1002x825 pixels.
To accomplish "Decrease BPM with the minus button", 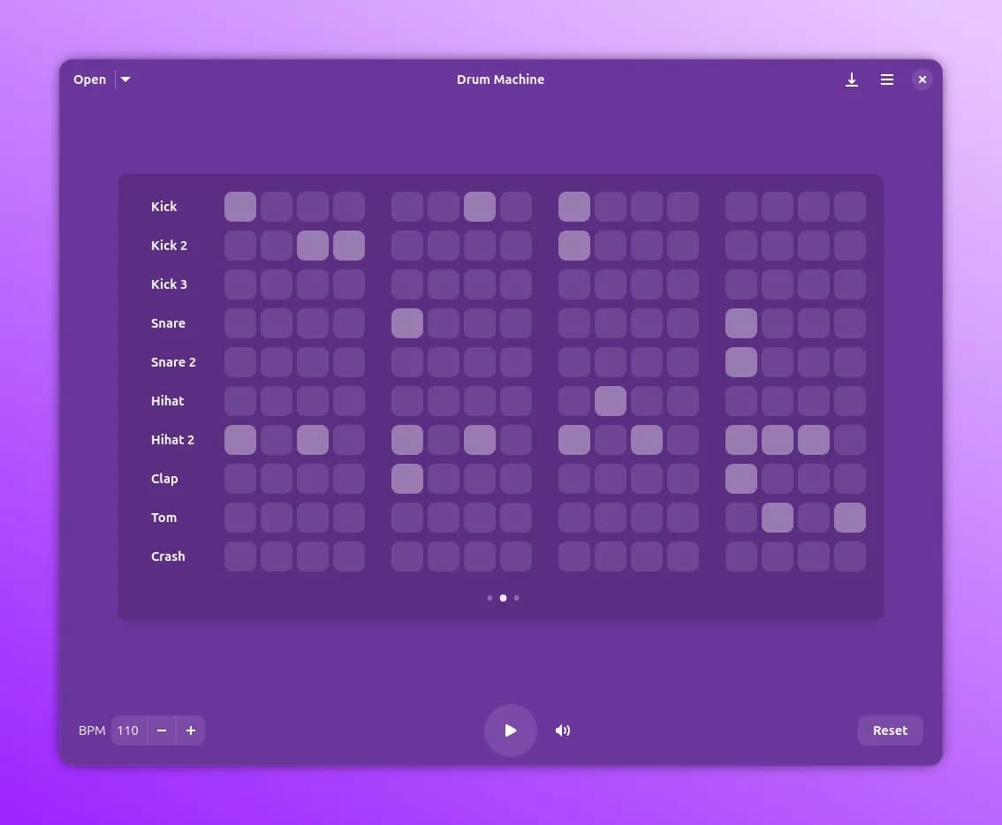I will pyautogui.click(x=162, y=730).
